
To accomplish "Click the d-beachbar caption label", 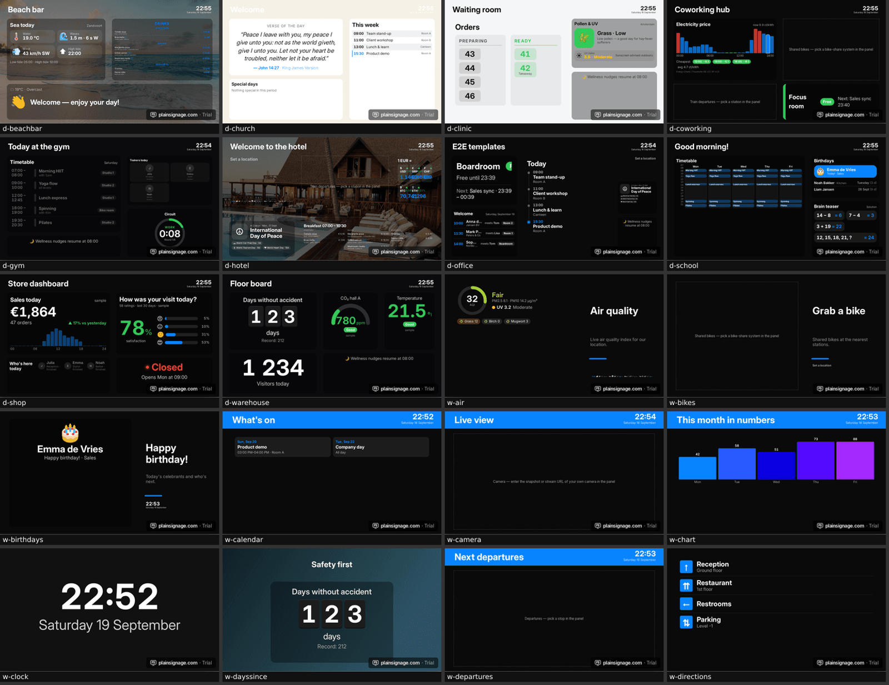I will [22, 128].
